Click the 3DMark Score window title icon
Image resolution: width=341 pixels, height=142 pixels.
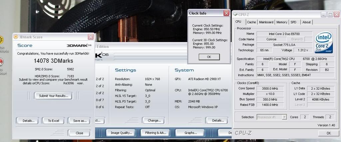click(16, 37)
